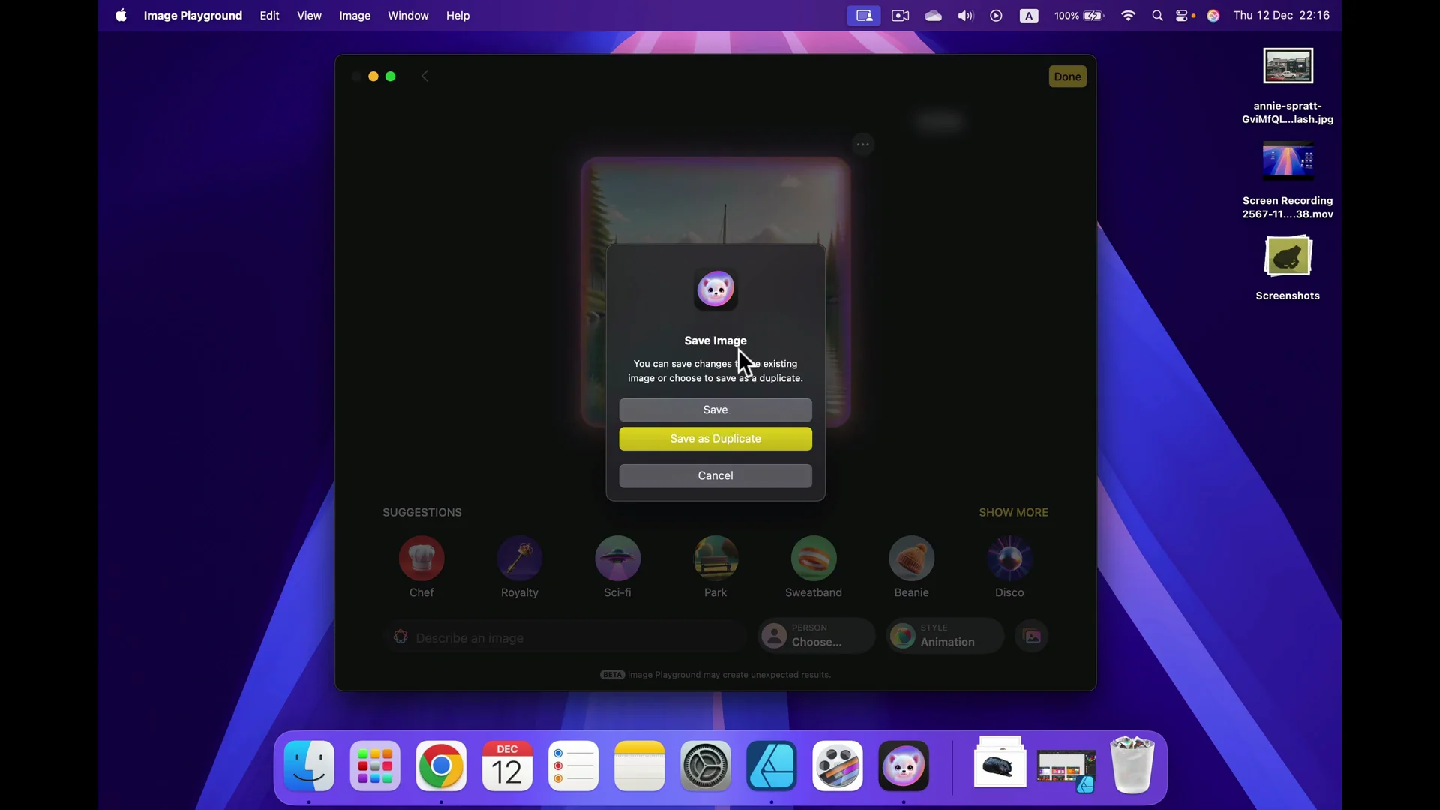Image resolution: width=1440 pixels, height=810 pixels.
Task: Toggle Wi-Fi status from menu bar
Action: coord(1129,15)
